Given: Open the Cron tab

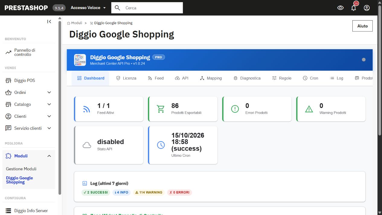Looking at the screenshot, I should [x=310, y=78].
